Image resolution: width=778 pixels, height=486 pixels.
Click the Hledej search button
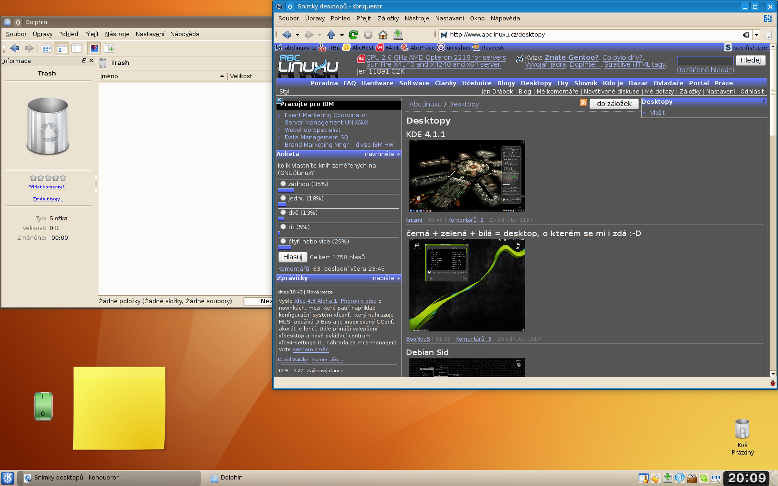pos(751,60)
